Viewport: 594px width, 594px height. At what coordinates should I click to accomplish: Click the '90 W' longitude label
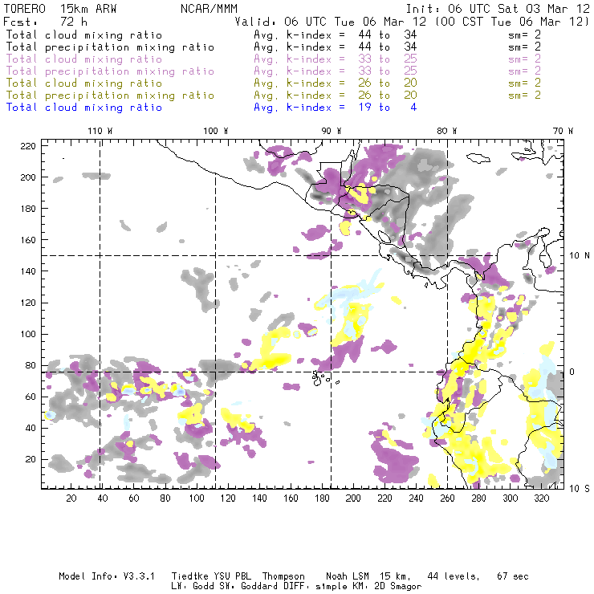tap(331, 131)
